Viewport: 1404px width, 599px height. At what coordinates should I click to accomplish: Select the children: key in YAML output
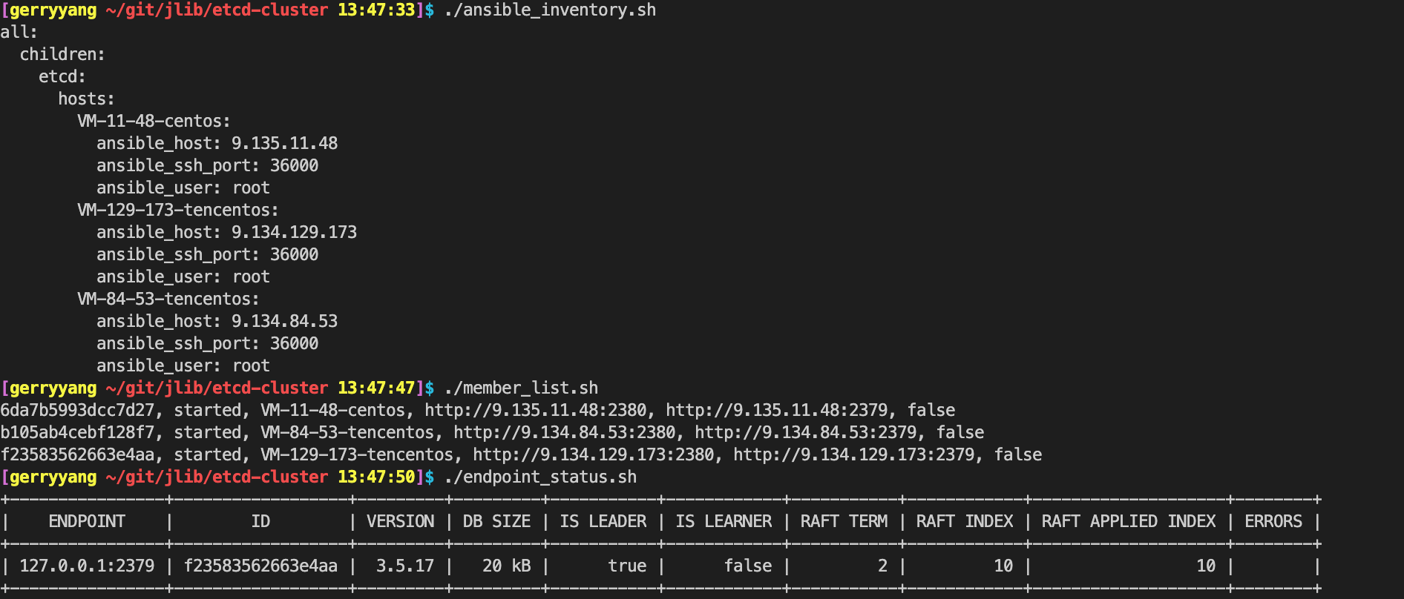(62, 55)
